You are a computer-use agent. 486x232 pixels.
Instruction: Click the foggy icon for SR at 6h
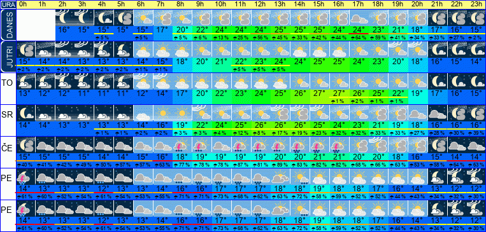[x=143, y=113]
